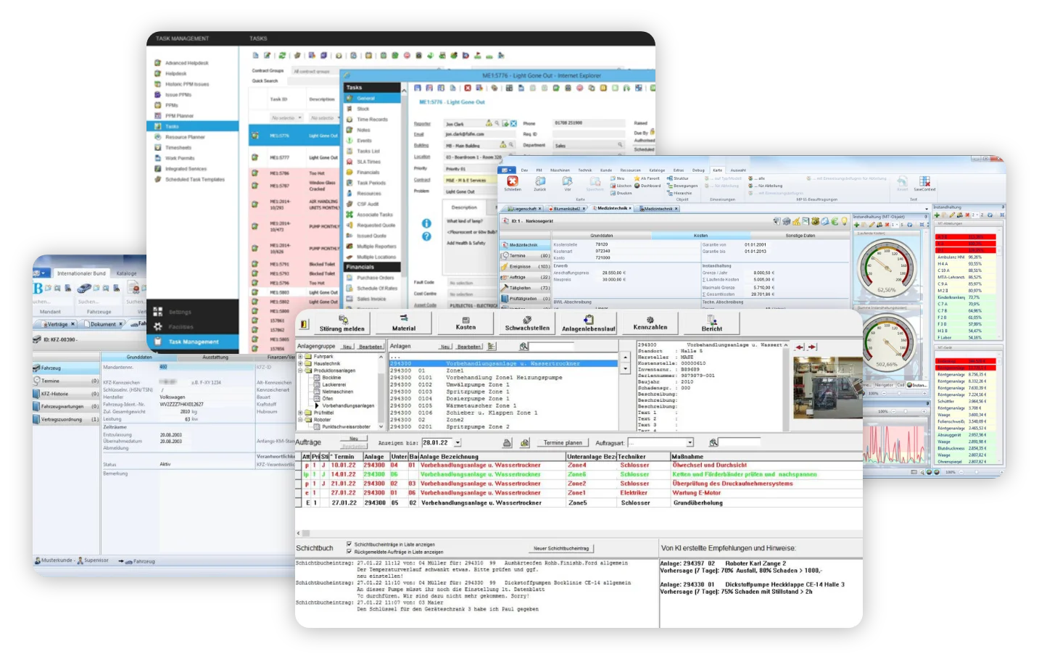Select the Ölwechsel und Durchsicht order row
The height and width of the screenshot is (662, 1039).
(579, 466)
